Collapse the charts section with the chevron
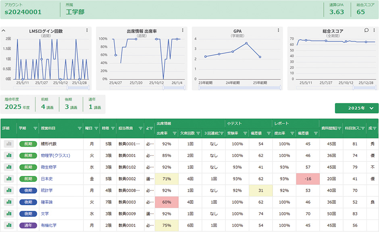 coord(3,31)
